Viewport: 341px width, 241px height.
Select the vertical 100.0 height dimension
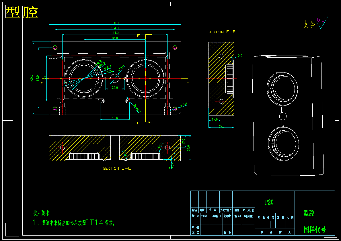click(x=32, y=78)
